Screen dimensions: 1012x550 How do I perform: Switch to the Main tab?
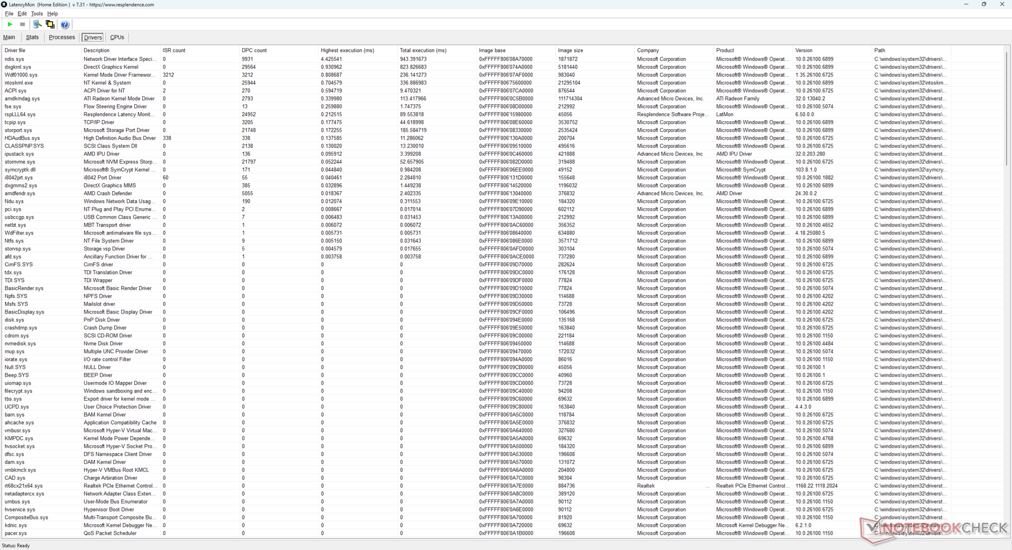[9, 37]
